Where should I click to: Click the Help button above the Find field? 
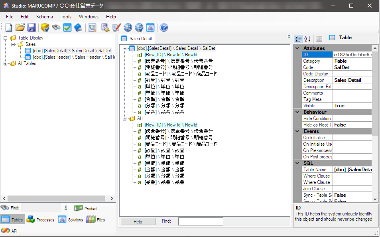(138, 221)
